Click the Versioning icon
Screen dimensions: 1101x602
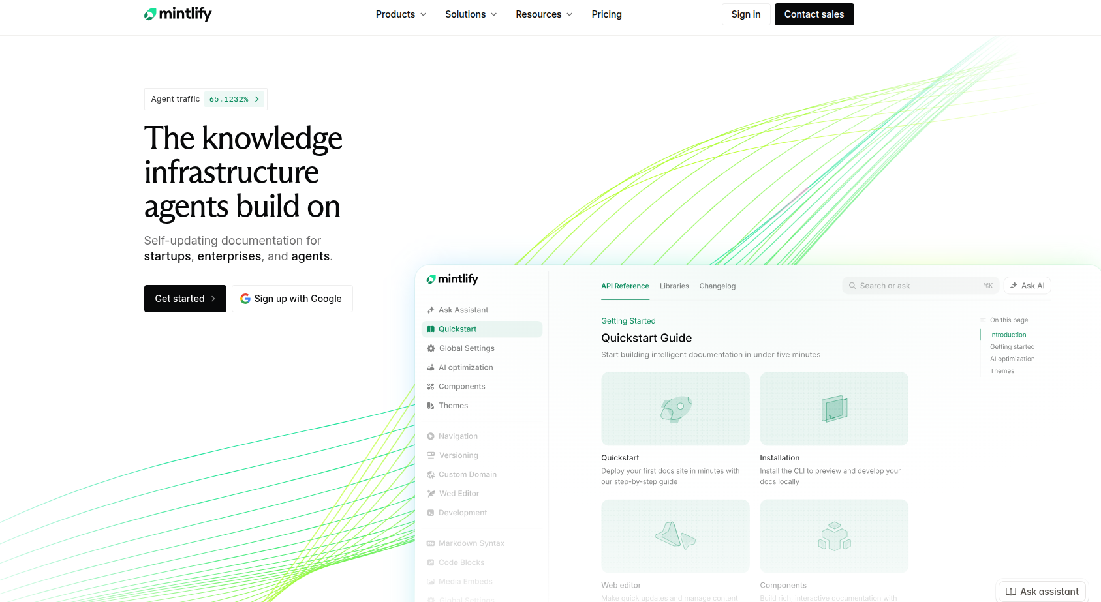pos(431,455)
